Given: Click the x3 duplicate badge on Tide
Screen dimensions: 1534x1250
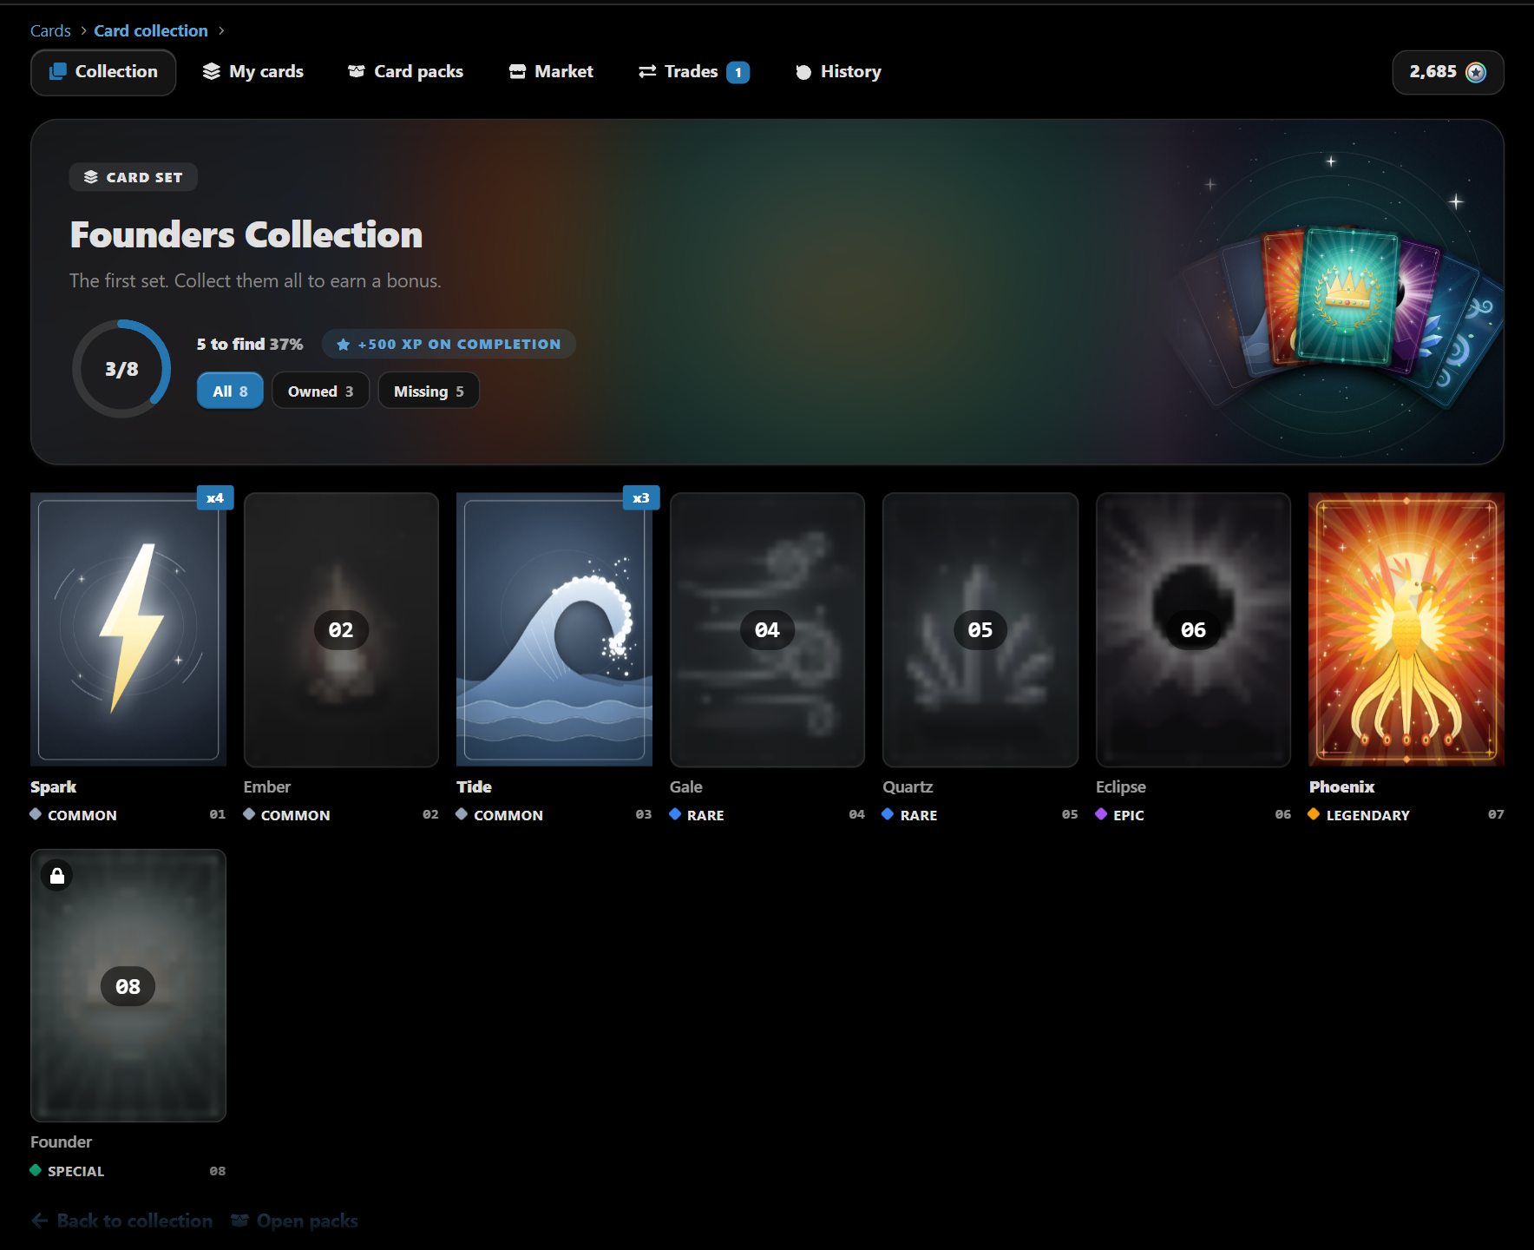Looking at the screenshot, I should (641, 497).
